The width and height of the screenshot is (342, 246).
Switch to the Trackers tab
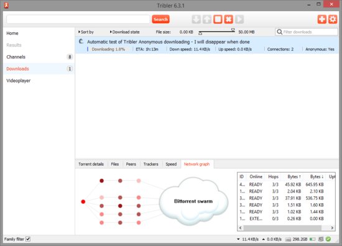pos(150,164)
